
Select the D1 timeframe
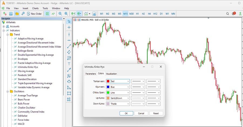click(x=161, y=14)
